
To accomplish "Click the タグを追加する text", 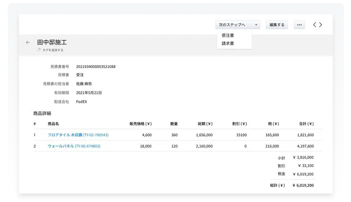I will 53,50.
